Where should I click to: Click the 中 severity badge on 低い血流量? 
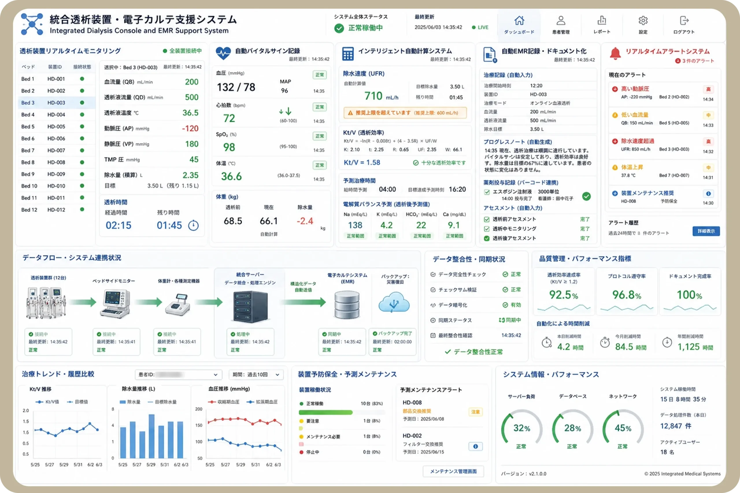pos(708,115)
